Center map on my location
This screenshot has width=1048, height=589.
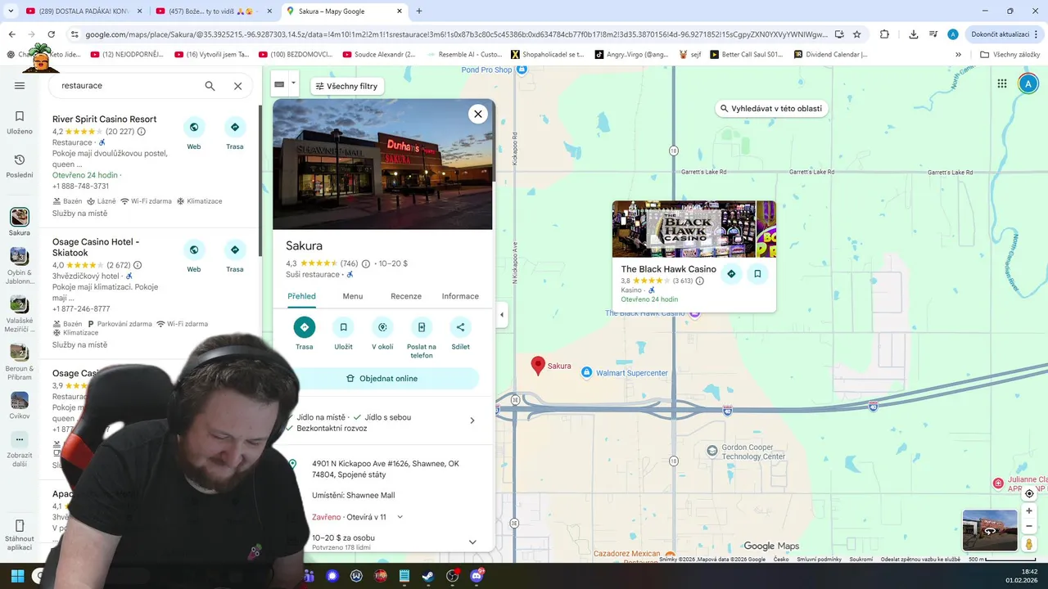pyautogui.click(x=1029, y=493)
